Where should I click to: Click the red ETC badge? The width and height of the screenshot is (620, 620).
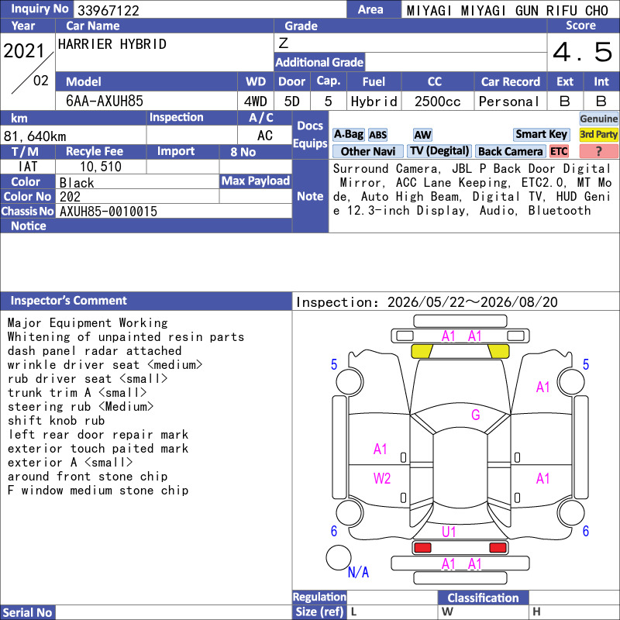[x=559, y=151]
